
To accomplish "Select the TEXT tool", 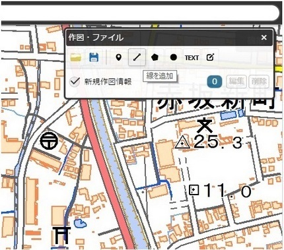I will point(192,58).
